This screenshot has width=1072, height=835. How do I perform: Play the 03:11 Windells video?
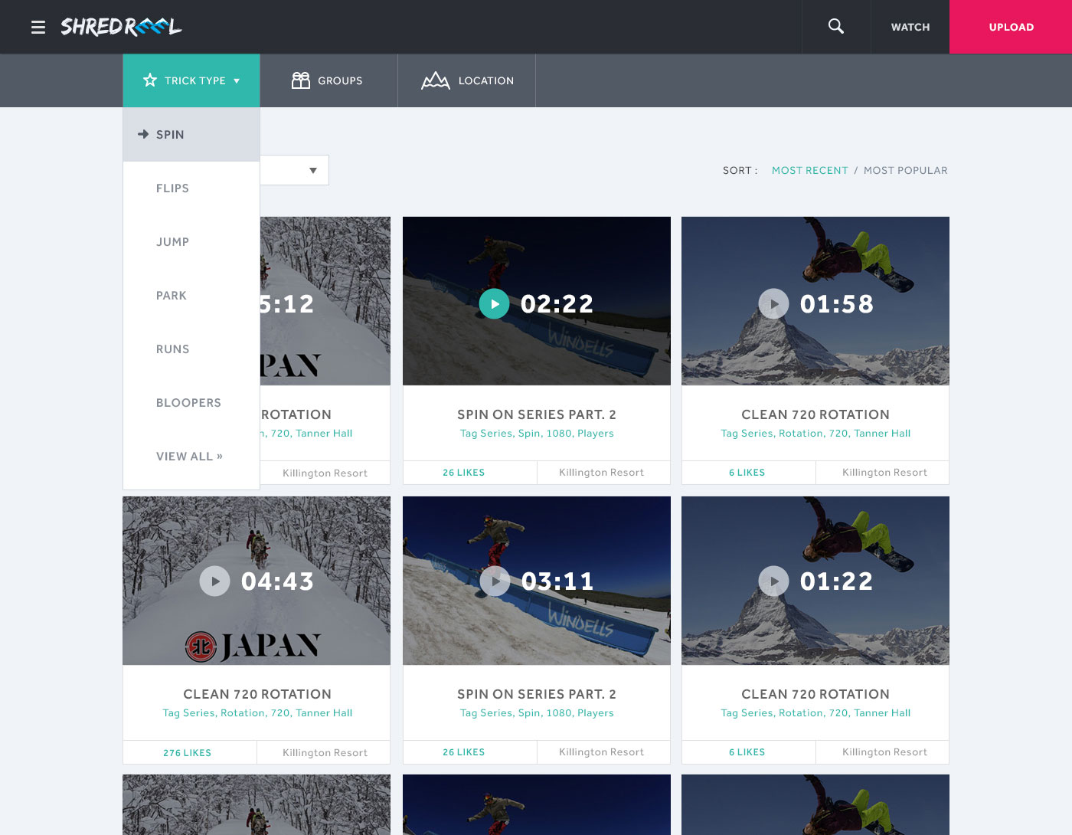coord(495,581)
